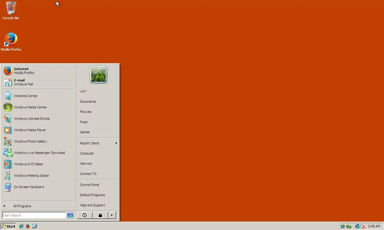Open shutdown options arrow menu
This screenshot has width=384, height=230.
click(112, 215)
